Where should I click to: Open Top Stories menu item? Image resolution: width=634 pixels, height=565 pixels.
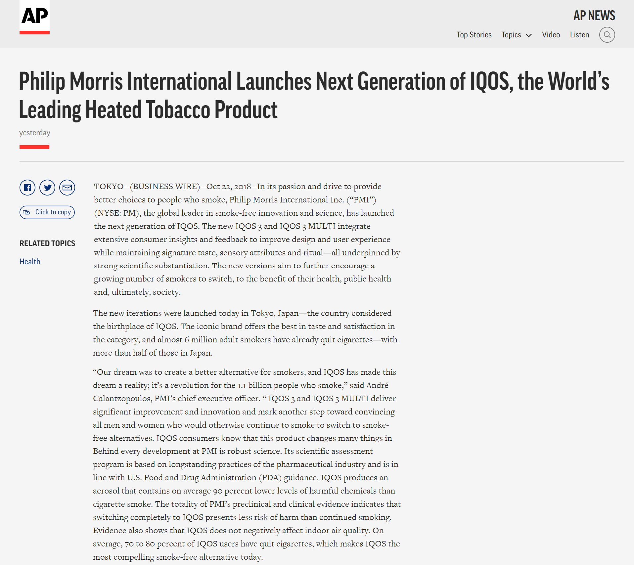[x=474, y=35]
